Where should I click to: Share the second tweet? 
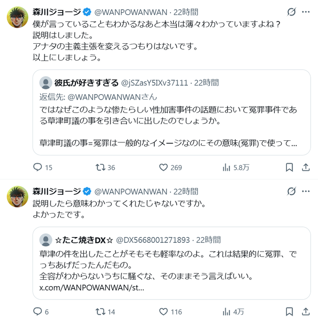[x=306, y=311]
